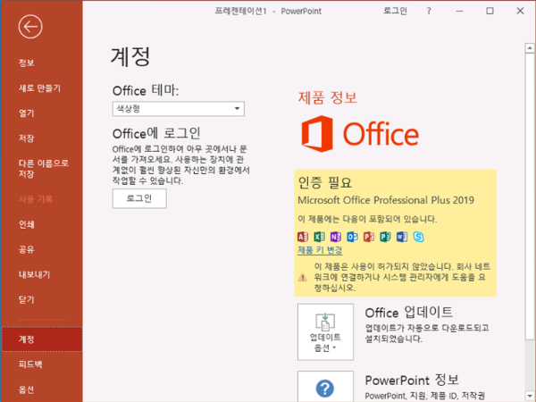Open 옵션 in the sidebar
The image size is (536, 402).
[x=26, y=389]
